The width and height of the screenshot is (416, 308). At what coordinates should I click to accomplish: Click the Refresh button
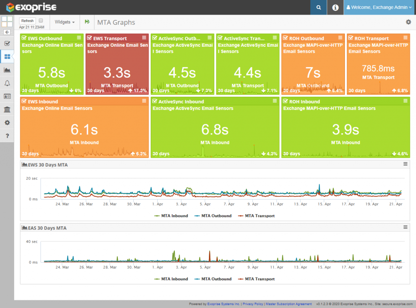pos(27,20)
